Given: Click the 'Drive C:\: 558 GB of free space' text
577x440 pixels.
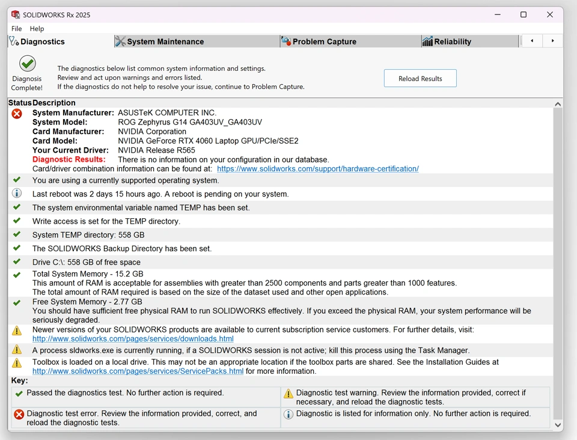Looking at the screenshot, I should pyautogui.click(x=87, y=262).
